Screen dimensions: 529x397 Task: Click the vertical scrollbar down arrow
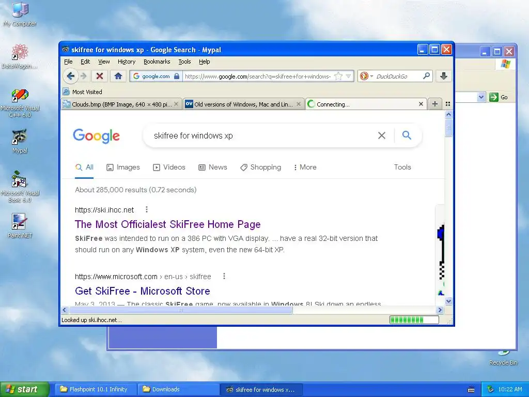coord(448,301)
